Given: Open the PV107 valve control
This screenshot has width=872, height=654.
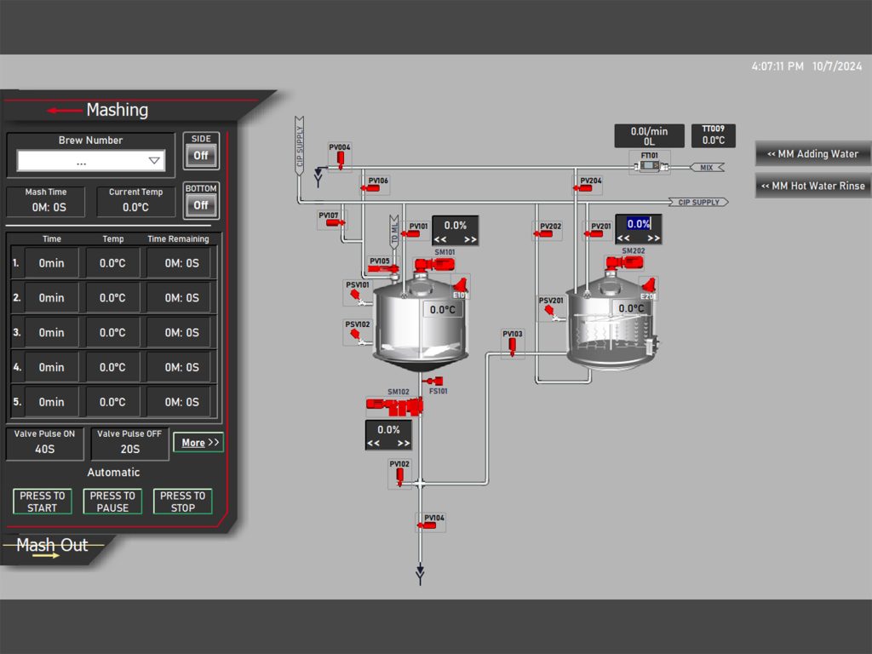Looking at the screenshot, I should point(336,223).
